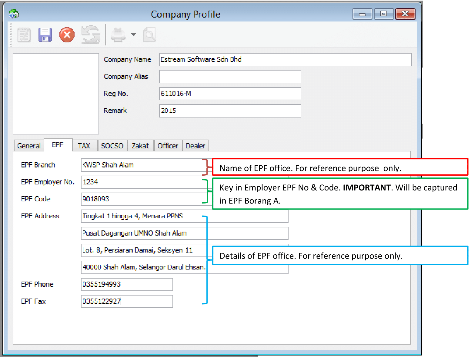Click the Print Preview magnifier icon
The width and height of the screenshot is (471, 357).
pos(149,35)
